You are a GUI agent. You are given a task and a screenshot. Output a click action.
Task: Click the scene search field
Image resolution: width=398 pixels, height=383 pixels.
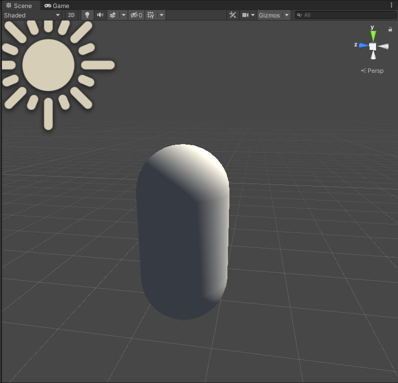[x=345, y=15]
